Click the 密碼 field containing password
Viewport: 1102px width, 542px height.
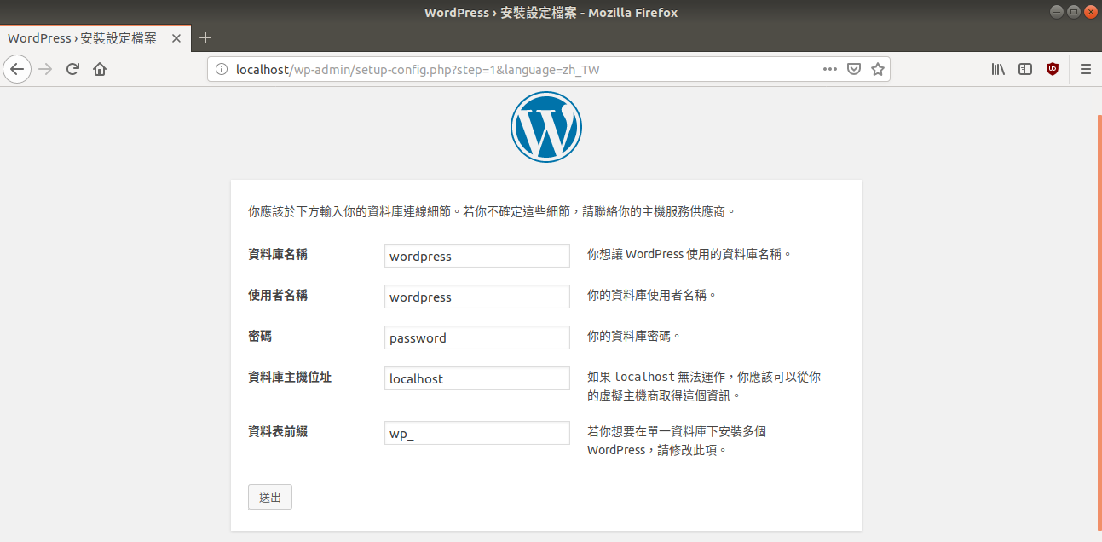tap(477, 337)
